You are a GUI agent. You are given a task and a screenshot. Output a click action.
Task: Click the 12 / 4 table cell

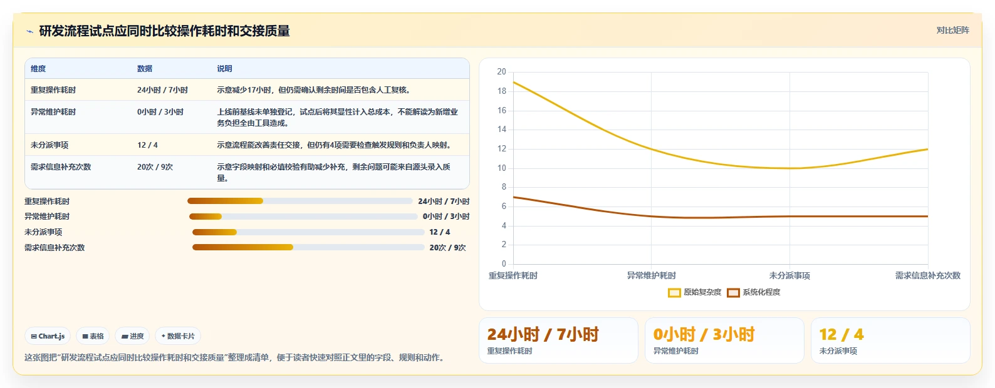[147, 145]
